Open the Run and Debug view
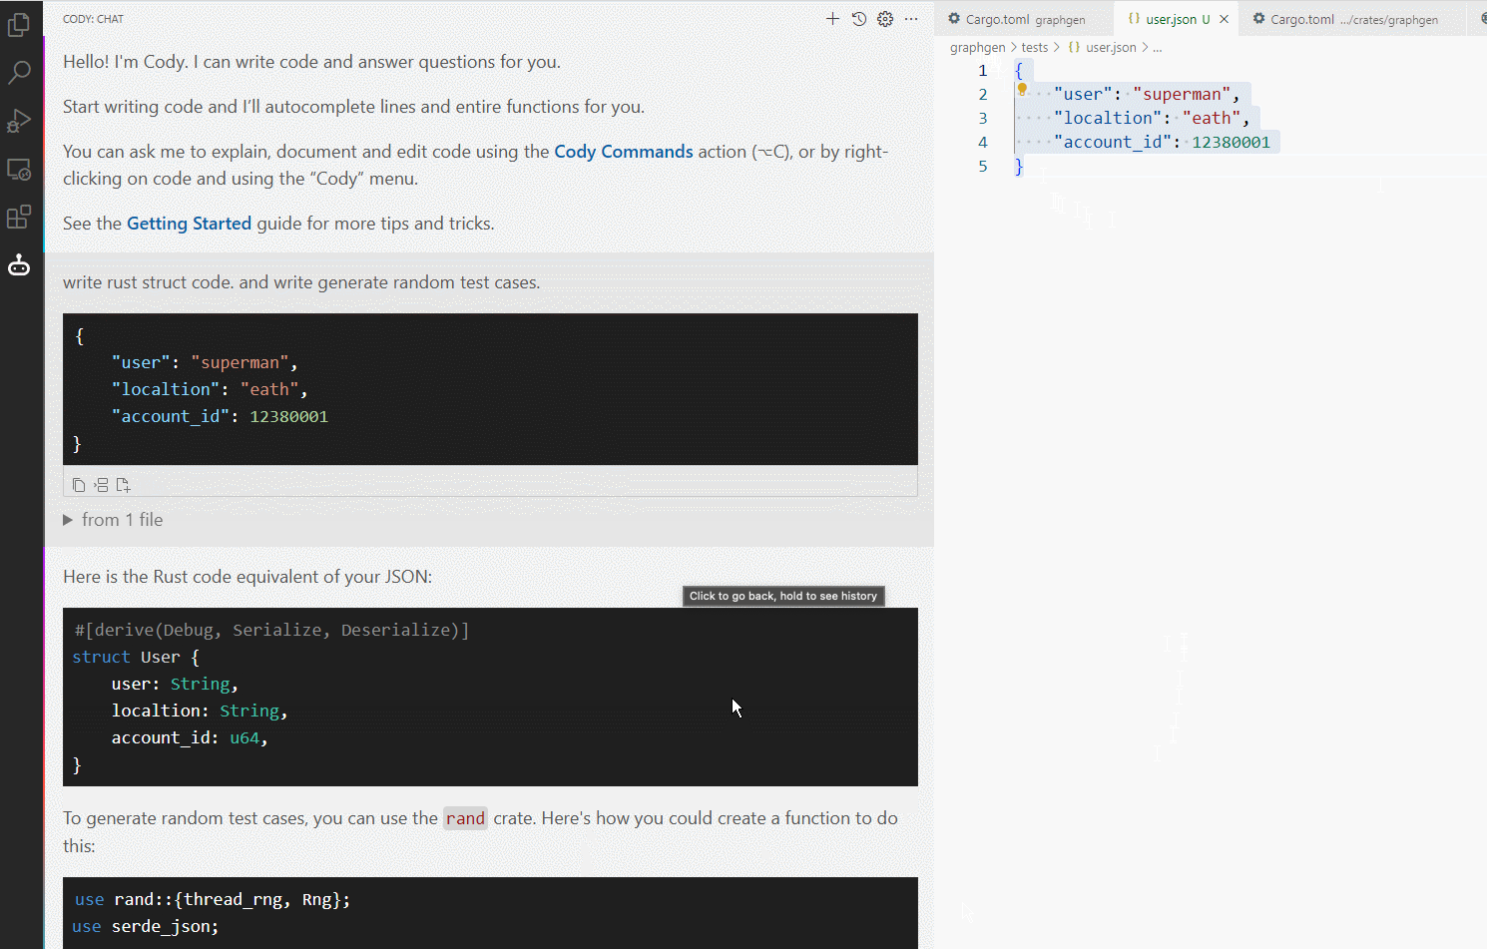The image size is (1487, 949). (x=19, y=121)
